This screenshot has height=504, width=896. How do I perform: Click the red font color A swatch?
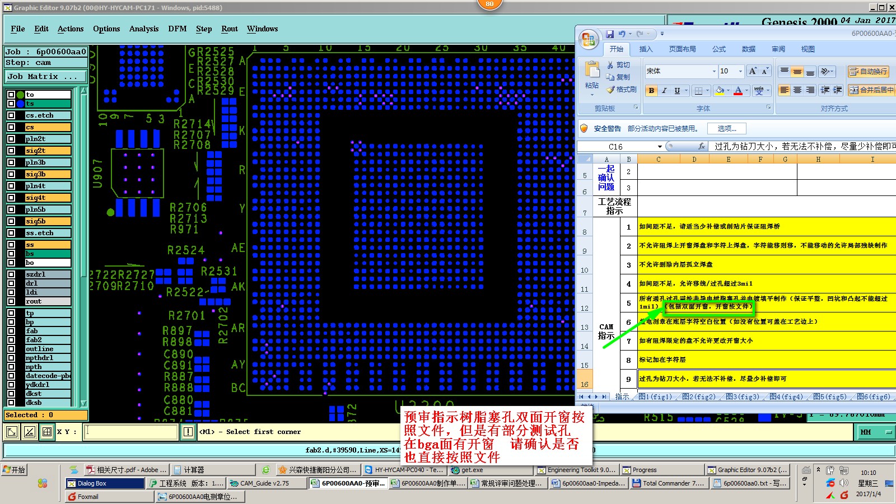pyautogui.click(x=738, y=91)
